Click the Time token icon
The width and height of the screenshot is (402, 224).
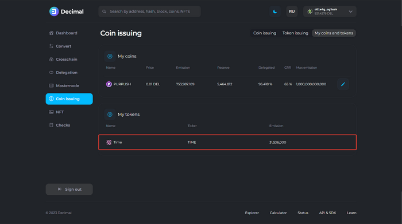pos(109,143)
